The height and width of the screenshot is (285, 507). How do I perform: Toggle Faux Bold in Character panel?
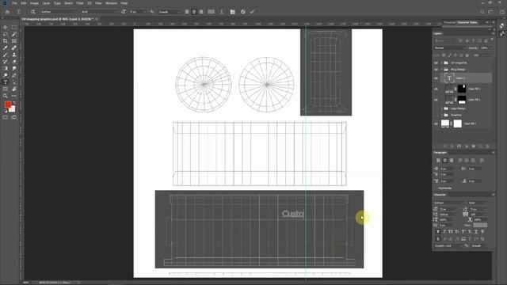438,232
